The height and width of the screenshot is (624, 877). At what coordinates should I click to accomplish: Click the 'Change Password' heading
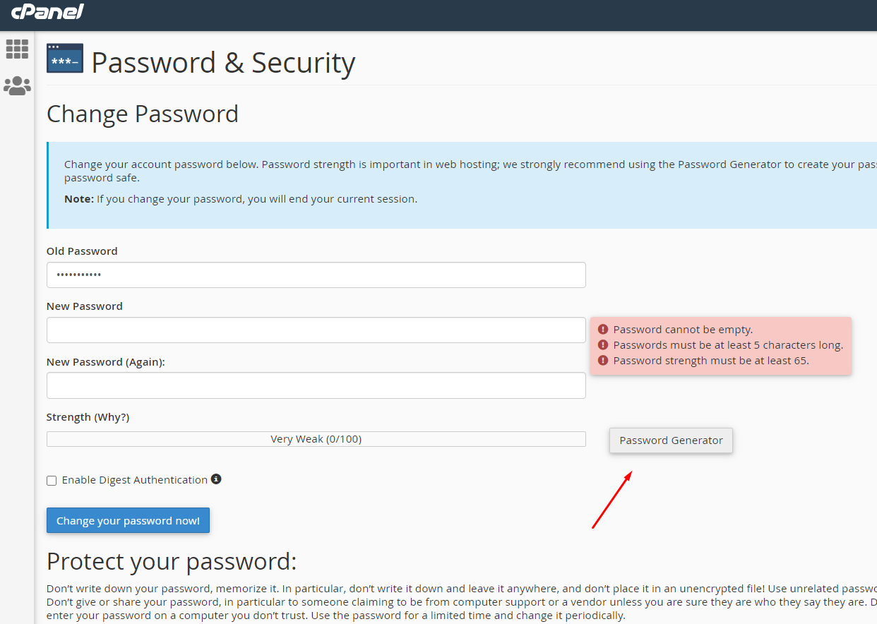143,114
